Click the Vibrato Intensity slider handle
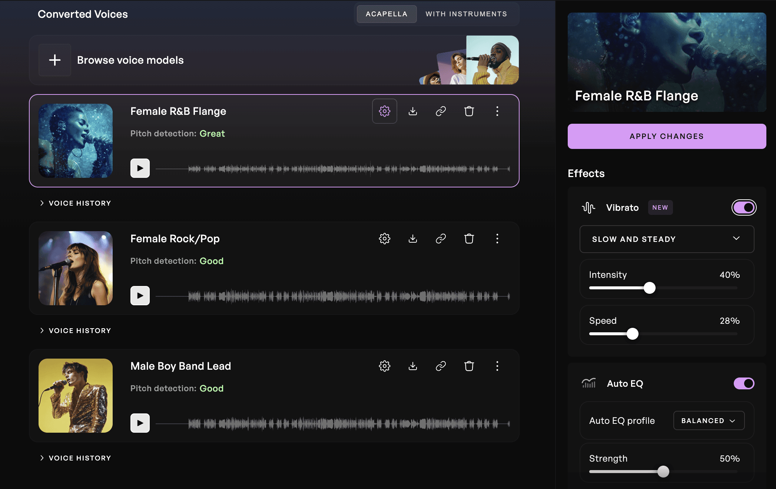 coord(650,288)
